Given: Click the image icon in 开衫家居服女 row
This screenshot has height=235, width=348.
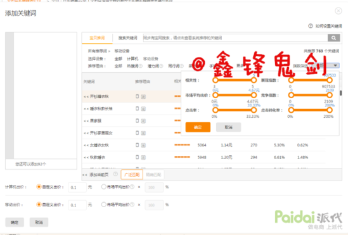Looking at the screenshot, I should pyautogui.click(x=143, y=133).
